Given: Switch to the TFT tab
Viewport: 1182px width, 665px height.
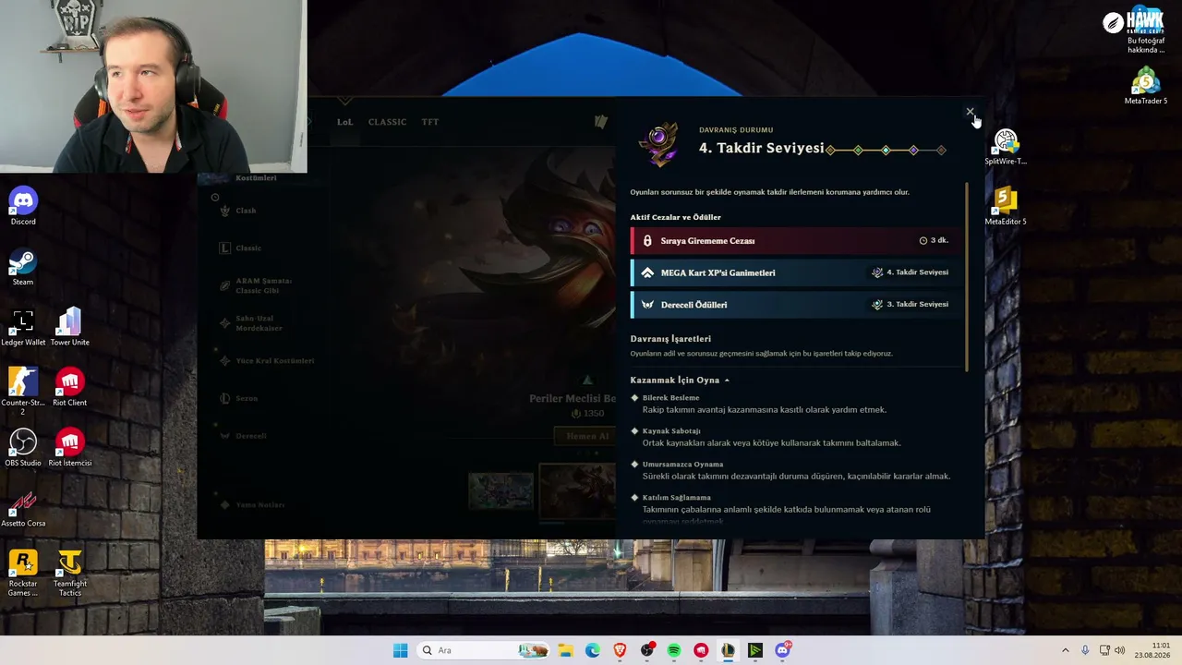Looking at the screenshot, I should coord(430,122).
